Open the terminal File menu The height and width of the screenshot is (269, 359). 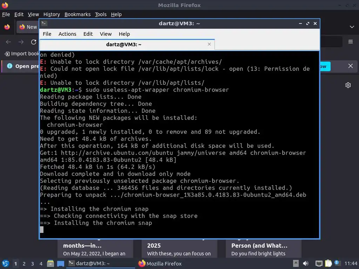coord(47,34)
